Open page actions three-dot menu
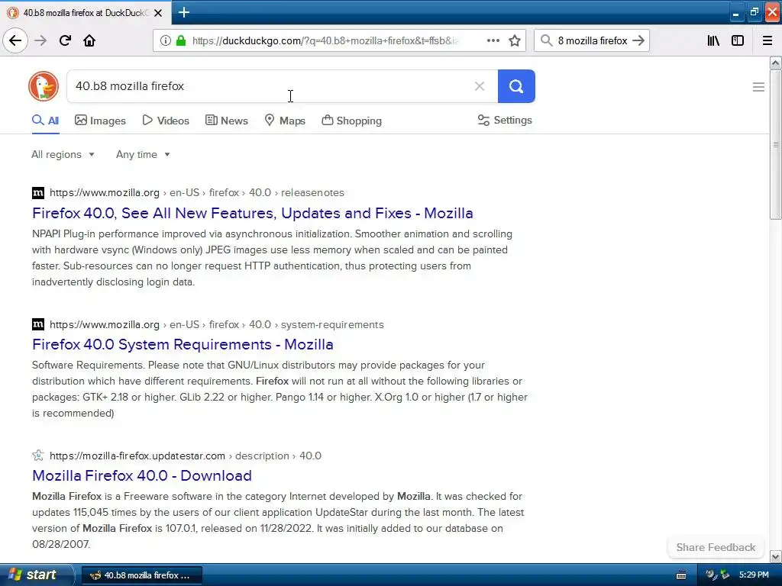The image size is (782, 586). [493, 40]
